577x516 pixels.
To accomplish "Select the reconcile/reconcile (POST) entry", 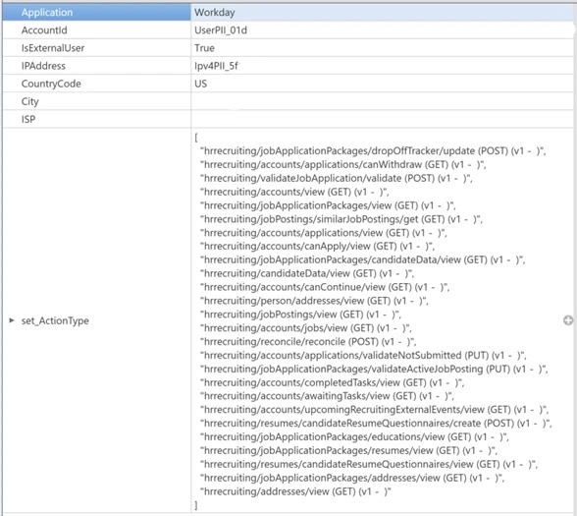I will (308, 342).
